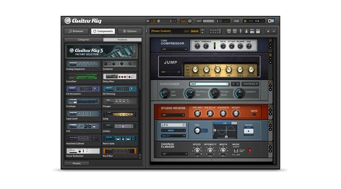Select the Input Level component
Viewport: 341px width, 189px height.
(83, 115)
